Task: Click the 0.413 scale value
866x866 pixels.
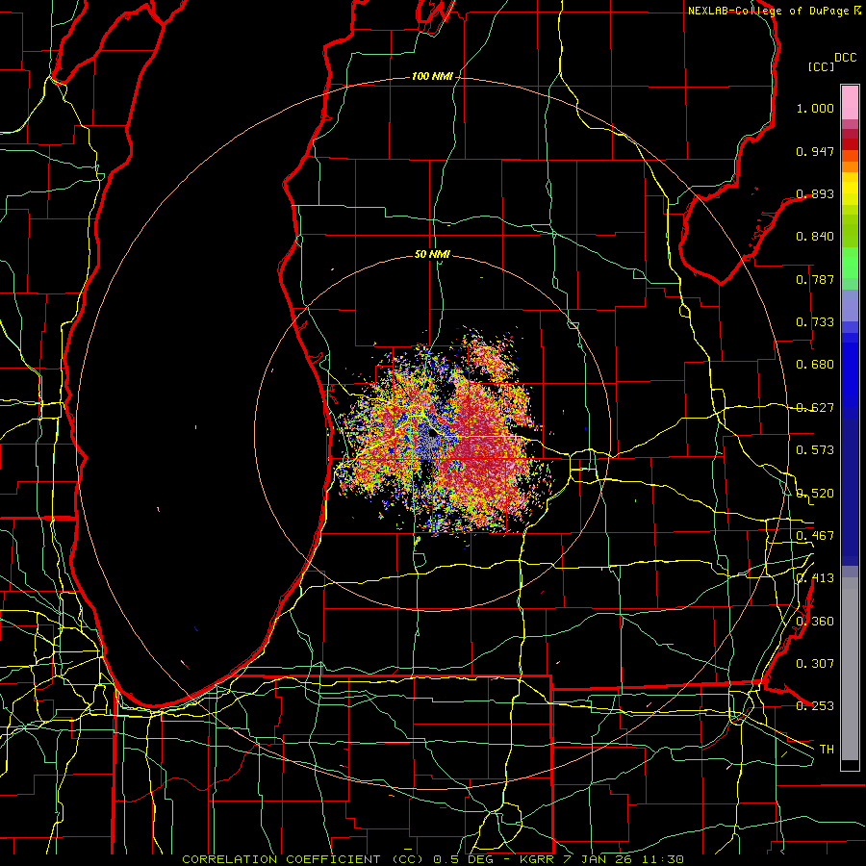Action: 815,578
